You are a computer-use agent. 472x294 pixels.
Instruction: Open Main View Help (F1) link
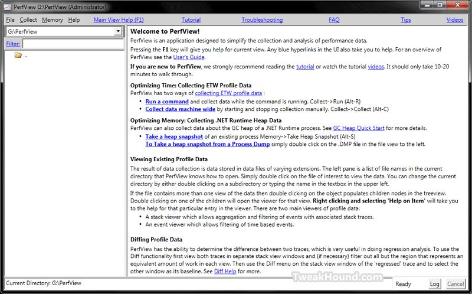119,20
